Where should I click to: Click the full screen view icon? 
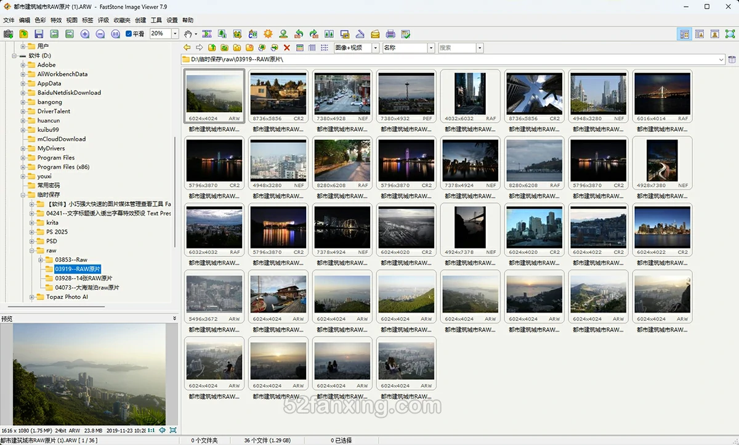tap(730, 34)
